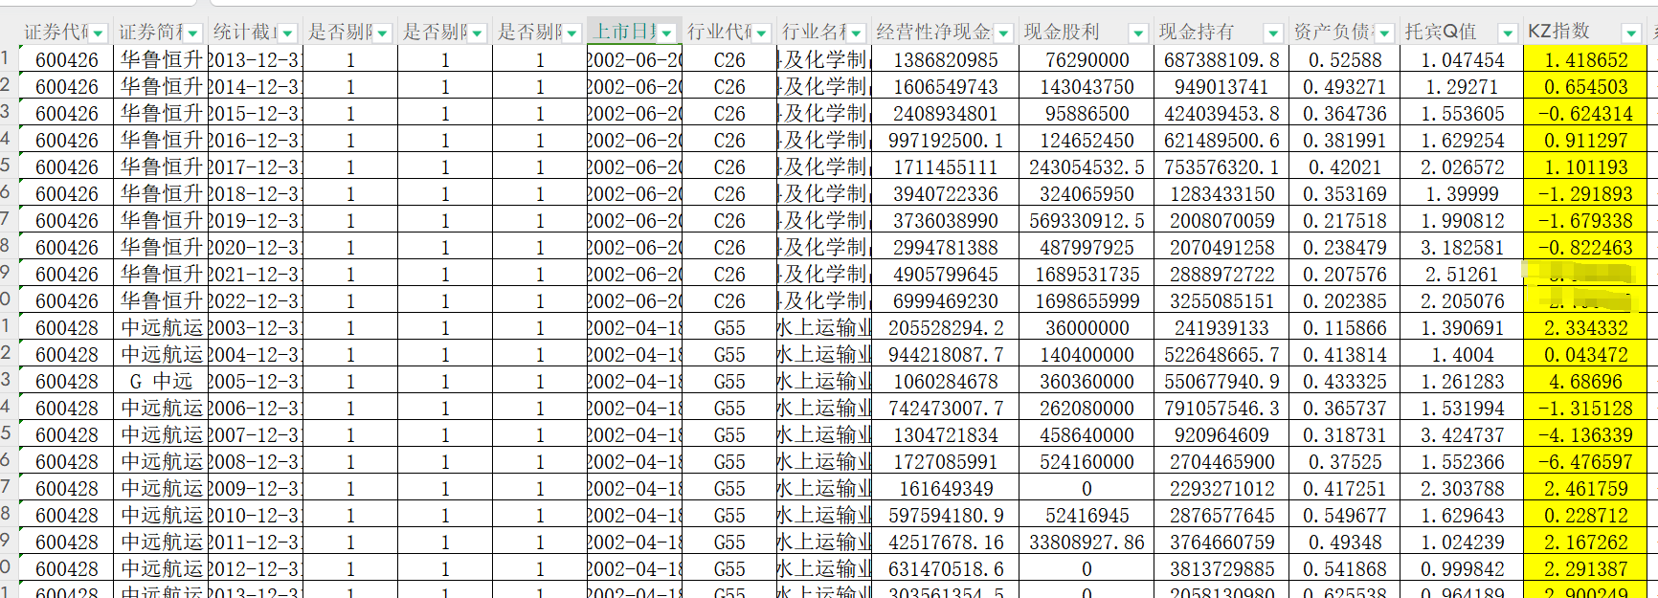Select the KZ value 4.68696
This screenshot has height=598, width=1658.
tap(1585, 381)
